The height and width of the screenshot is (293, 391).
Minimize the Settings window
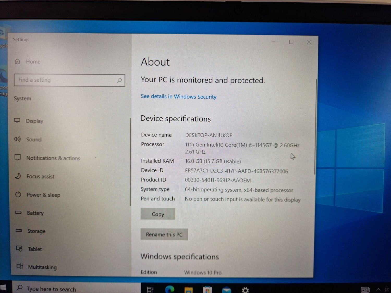[274, 42]
